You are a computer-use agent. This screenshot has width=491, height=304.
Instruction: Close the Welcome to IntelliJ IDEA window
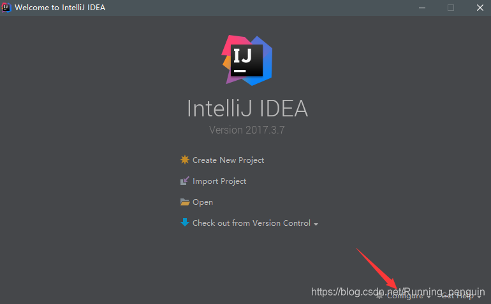pyautogui.click(x=480, y=8)
